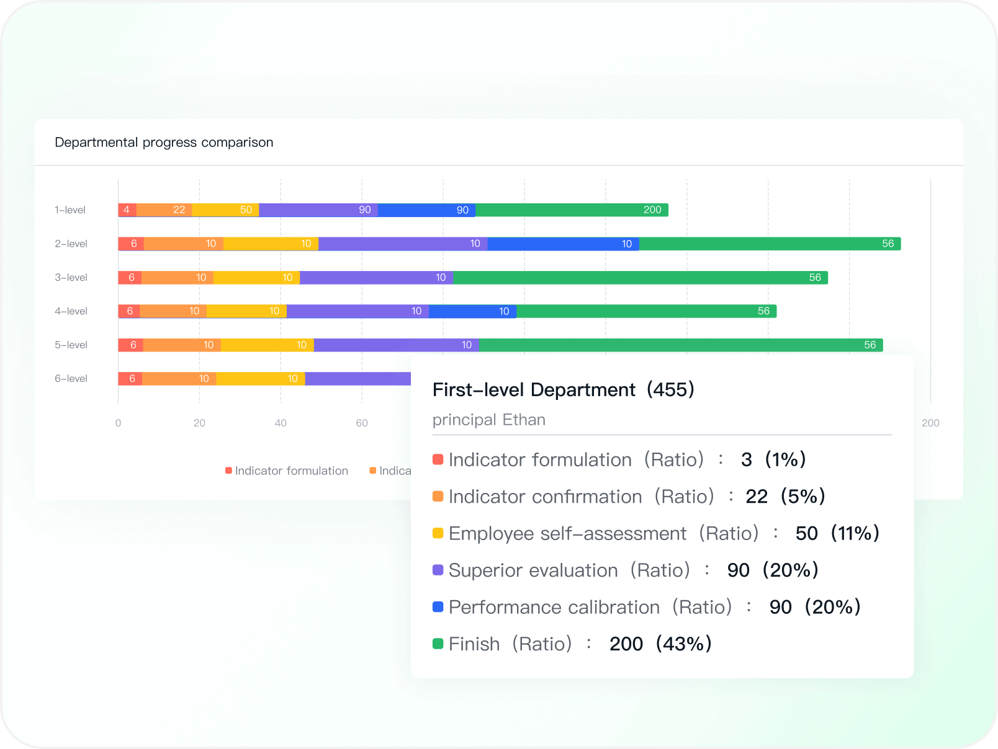
Task: Select the orange 22 segment in 1-level bar
Action: point(164,210)
